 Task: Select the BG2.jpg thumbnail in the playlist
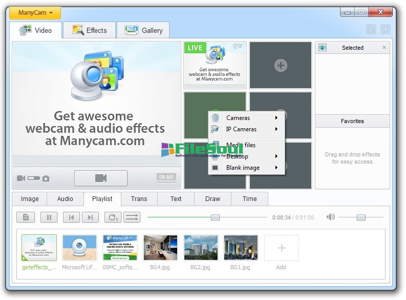[x=201, y=248]
